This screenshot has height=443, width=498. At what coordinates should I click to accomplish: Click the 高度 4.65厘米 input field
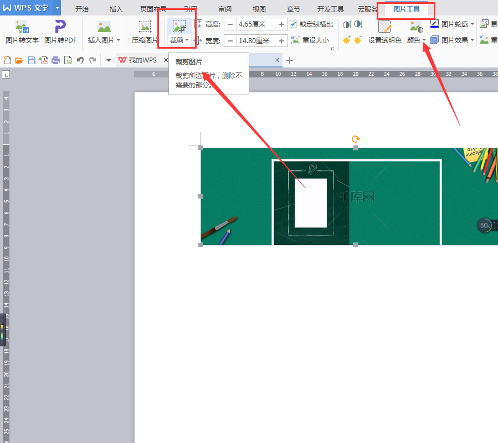pyautogui.click(x=256, y=24)
